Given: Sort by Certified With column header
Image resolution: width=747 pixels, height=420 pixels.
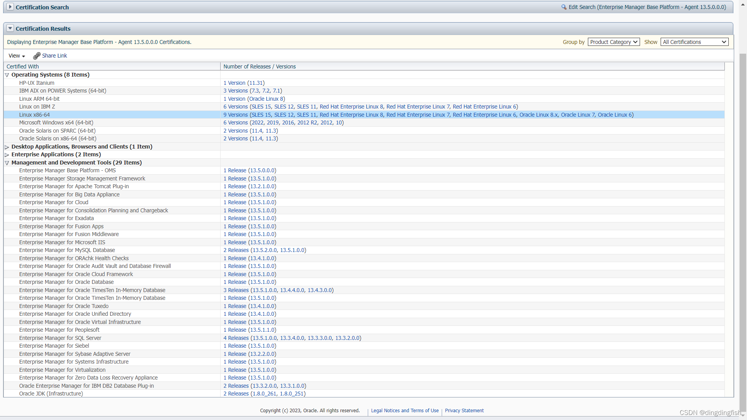Looking at the screenshot, I should pyautogui.click(x=112, y=66).
